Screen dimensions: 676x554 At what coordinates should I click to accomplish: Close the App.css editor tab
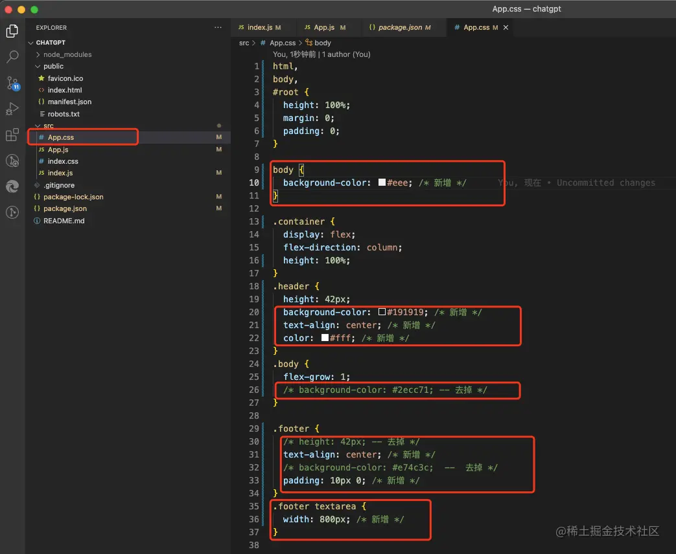pos(506,28)
